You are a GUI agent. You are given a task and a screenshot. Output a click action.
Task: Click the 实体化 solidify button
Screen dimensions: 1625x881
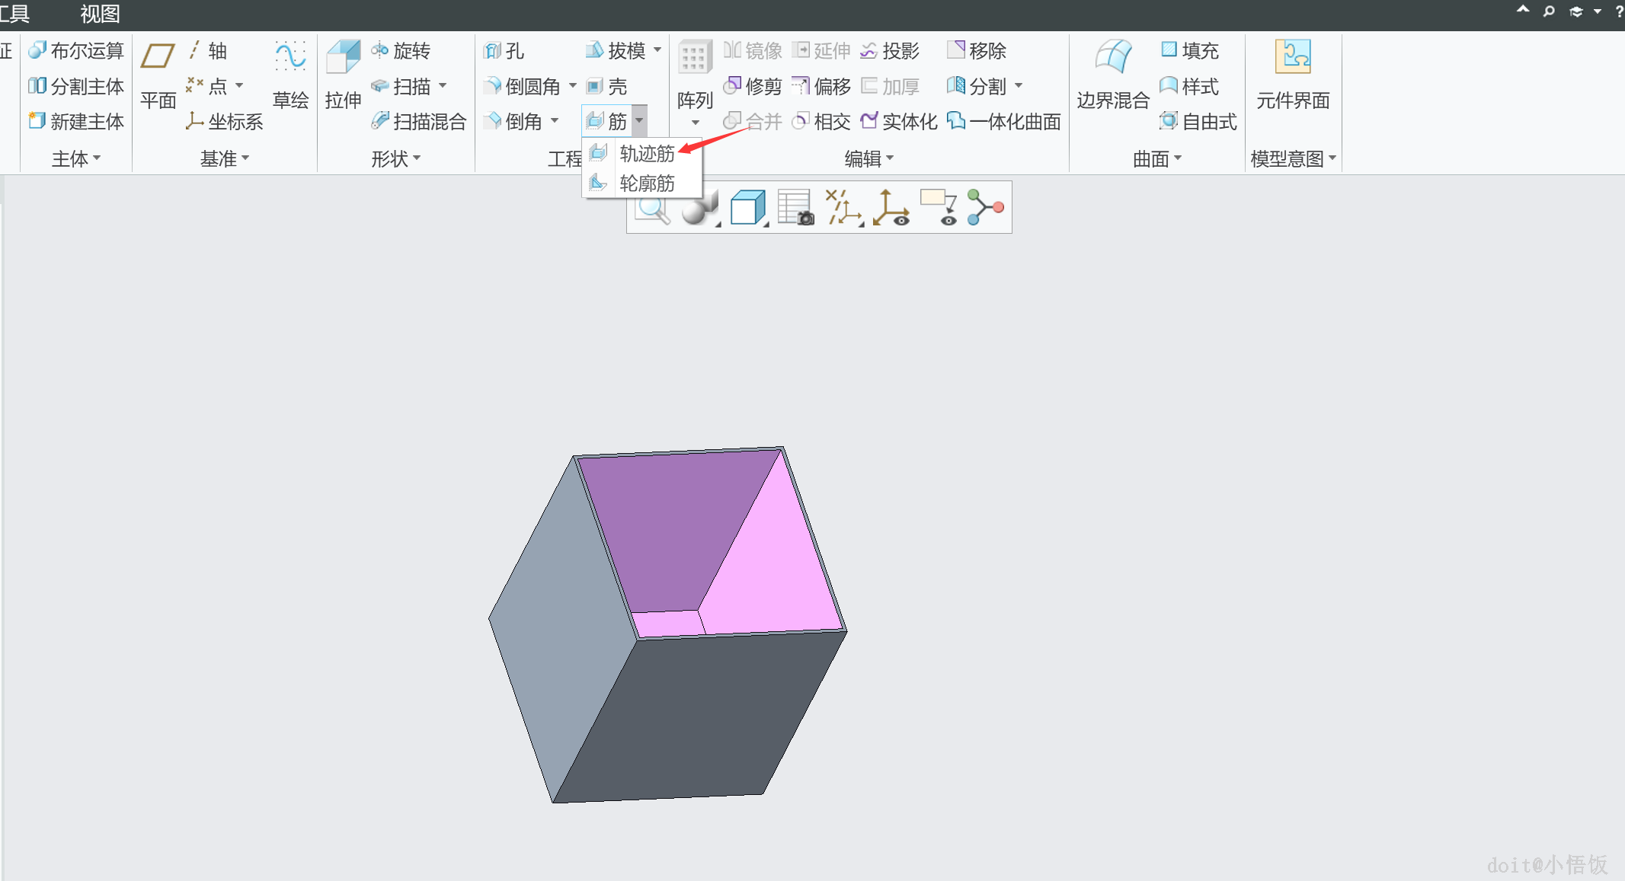pos(899,122)
